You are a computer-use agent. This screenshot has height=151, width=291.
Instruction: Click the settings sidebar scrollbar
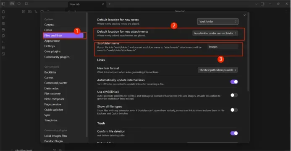(87, 75)
